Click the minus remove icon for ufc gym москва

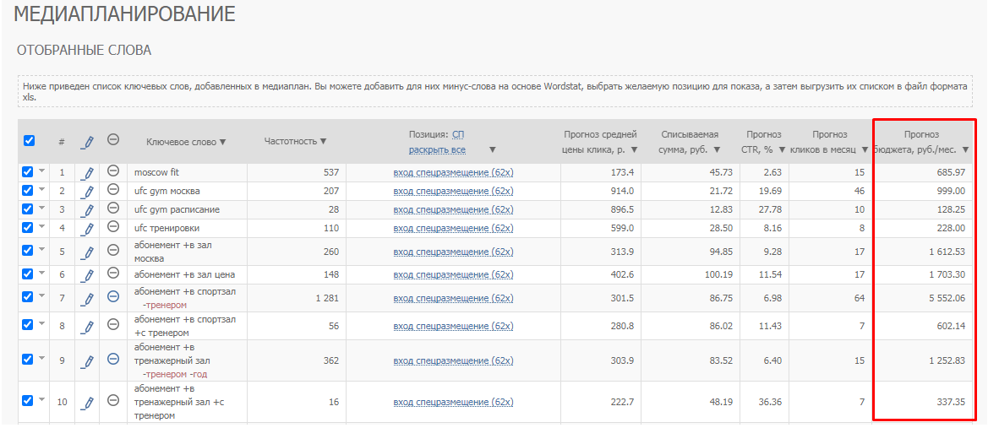pos(113,190)
